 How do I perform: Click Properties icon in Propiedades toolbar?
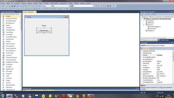pos(147,48)
